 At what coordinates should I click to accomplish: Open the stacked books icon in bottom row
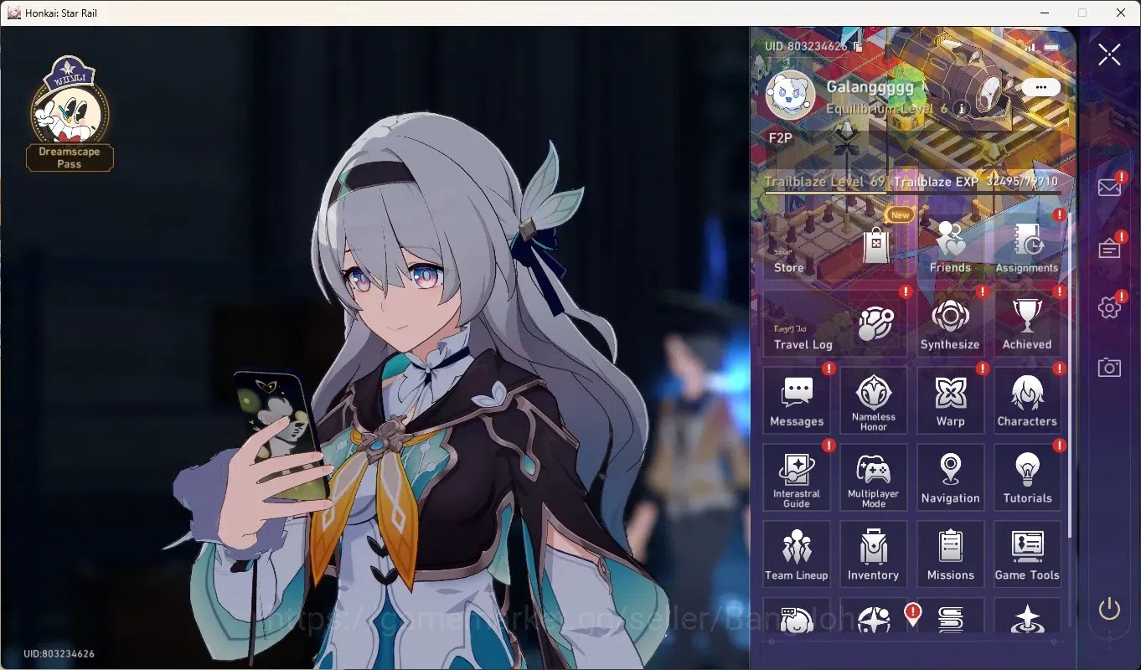coord(950,618)
